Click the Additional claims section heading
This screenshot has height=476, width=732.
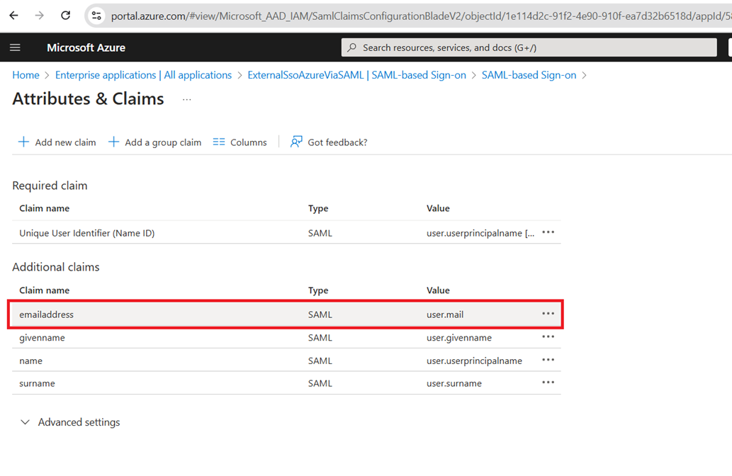coord(55,267)
